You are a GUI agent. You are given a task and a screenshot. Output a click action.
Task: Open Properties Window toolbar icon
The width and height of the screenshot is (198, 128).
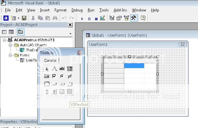coord(119,18)
